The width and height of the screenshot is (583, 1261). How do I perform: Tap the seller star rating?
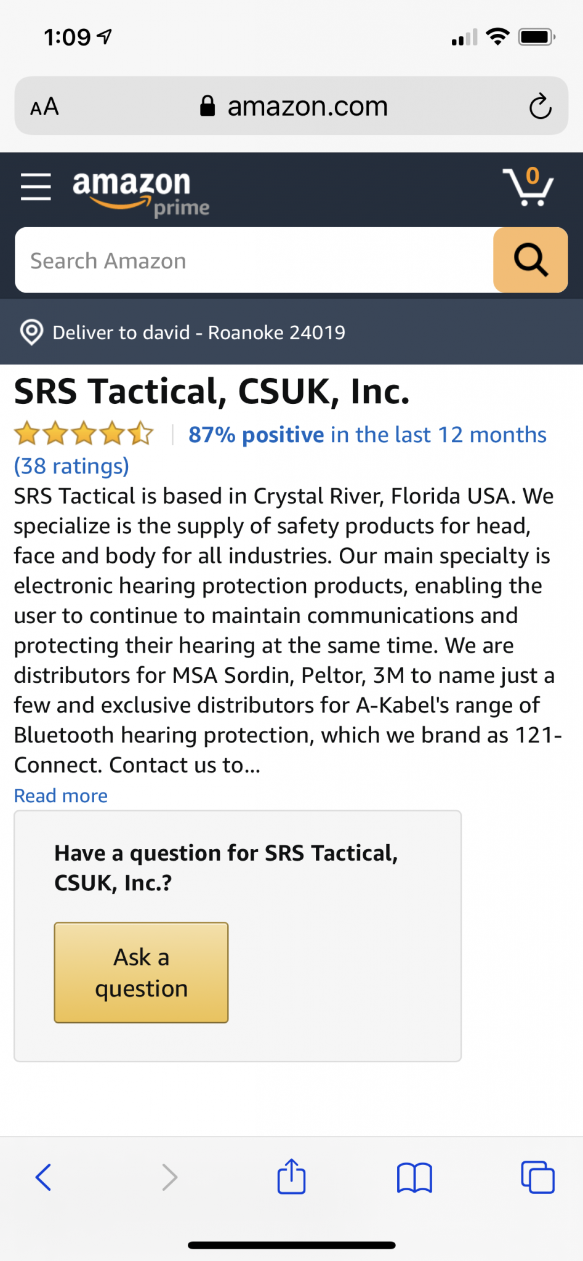point(84,433)
